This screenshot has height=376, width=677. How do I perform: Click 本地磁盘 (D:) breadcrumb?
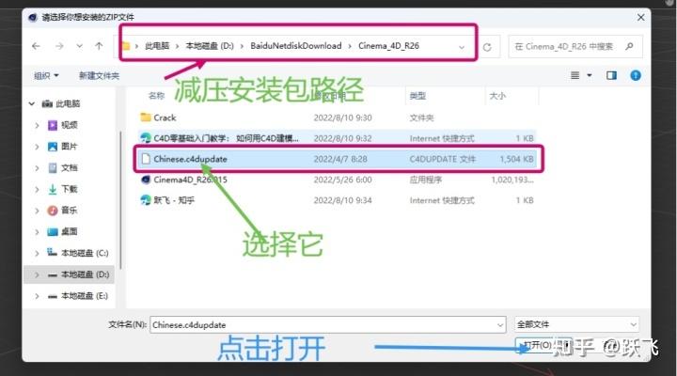coord(210,46)
